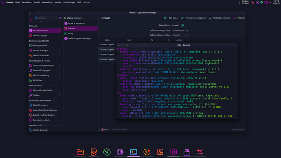The image size is (281, 158).
Task: Open the software store bag icon
Action: tap(187, 152)
